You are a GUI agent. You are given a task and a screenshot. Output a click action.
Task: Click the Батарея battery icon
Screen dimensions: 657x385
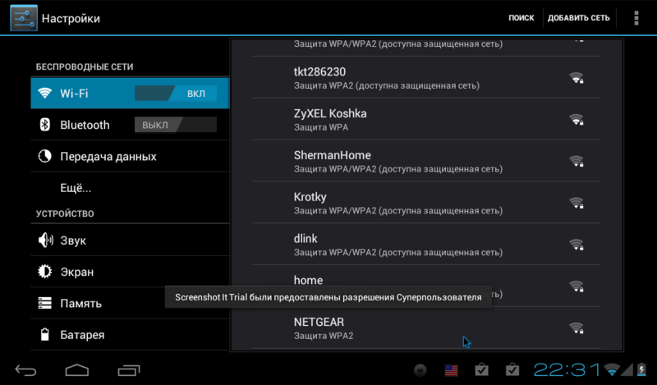point(45,334)
